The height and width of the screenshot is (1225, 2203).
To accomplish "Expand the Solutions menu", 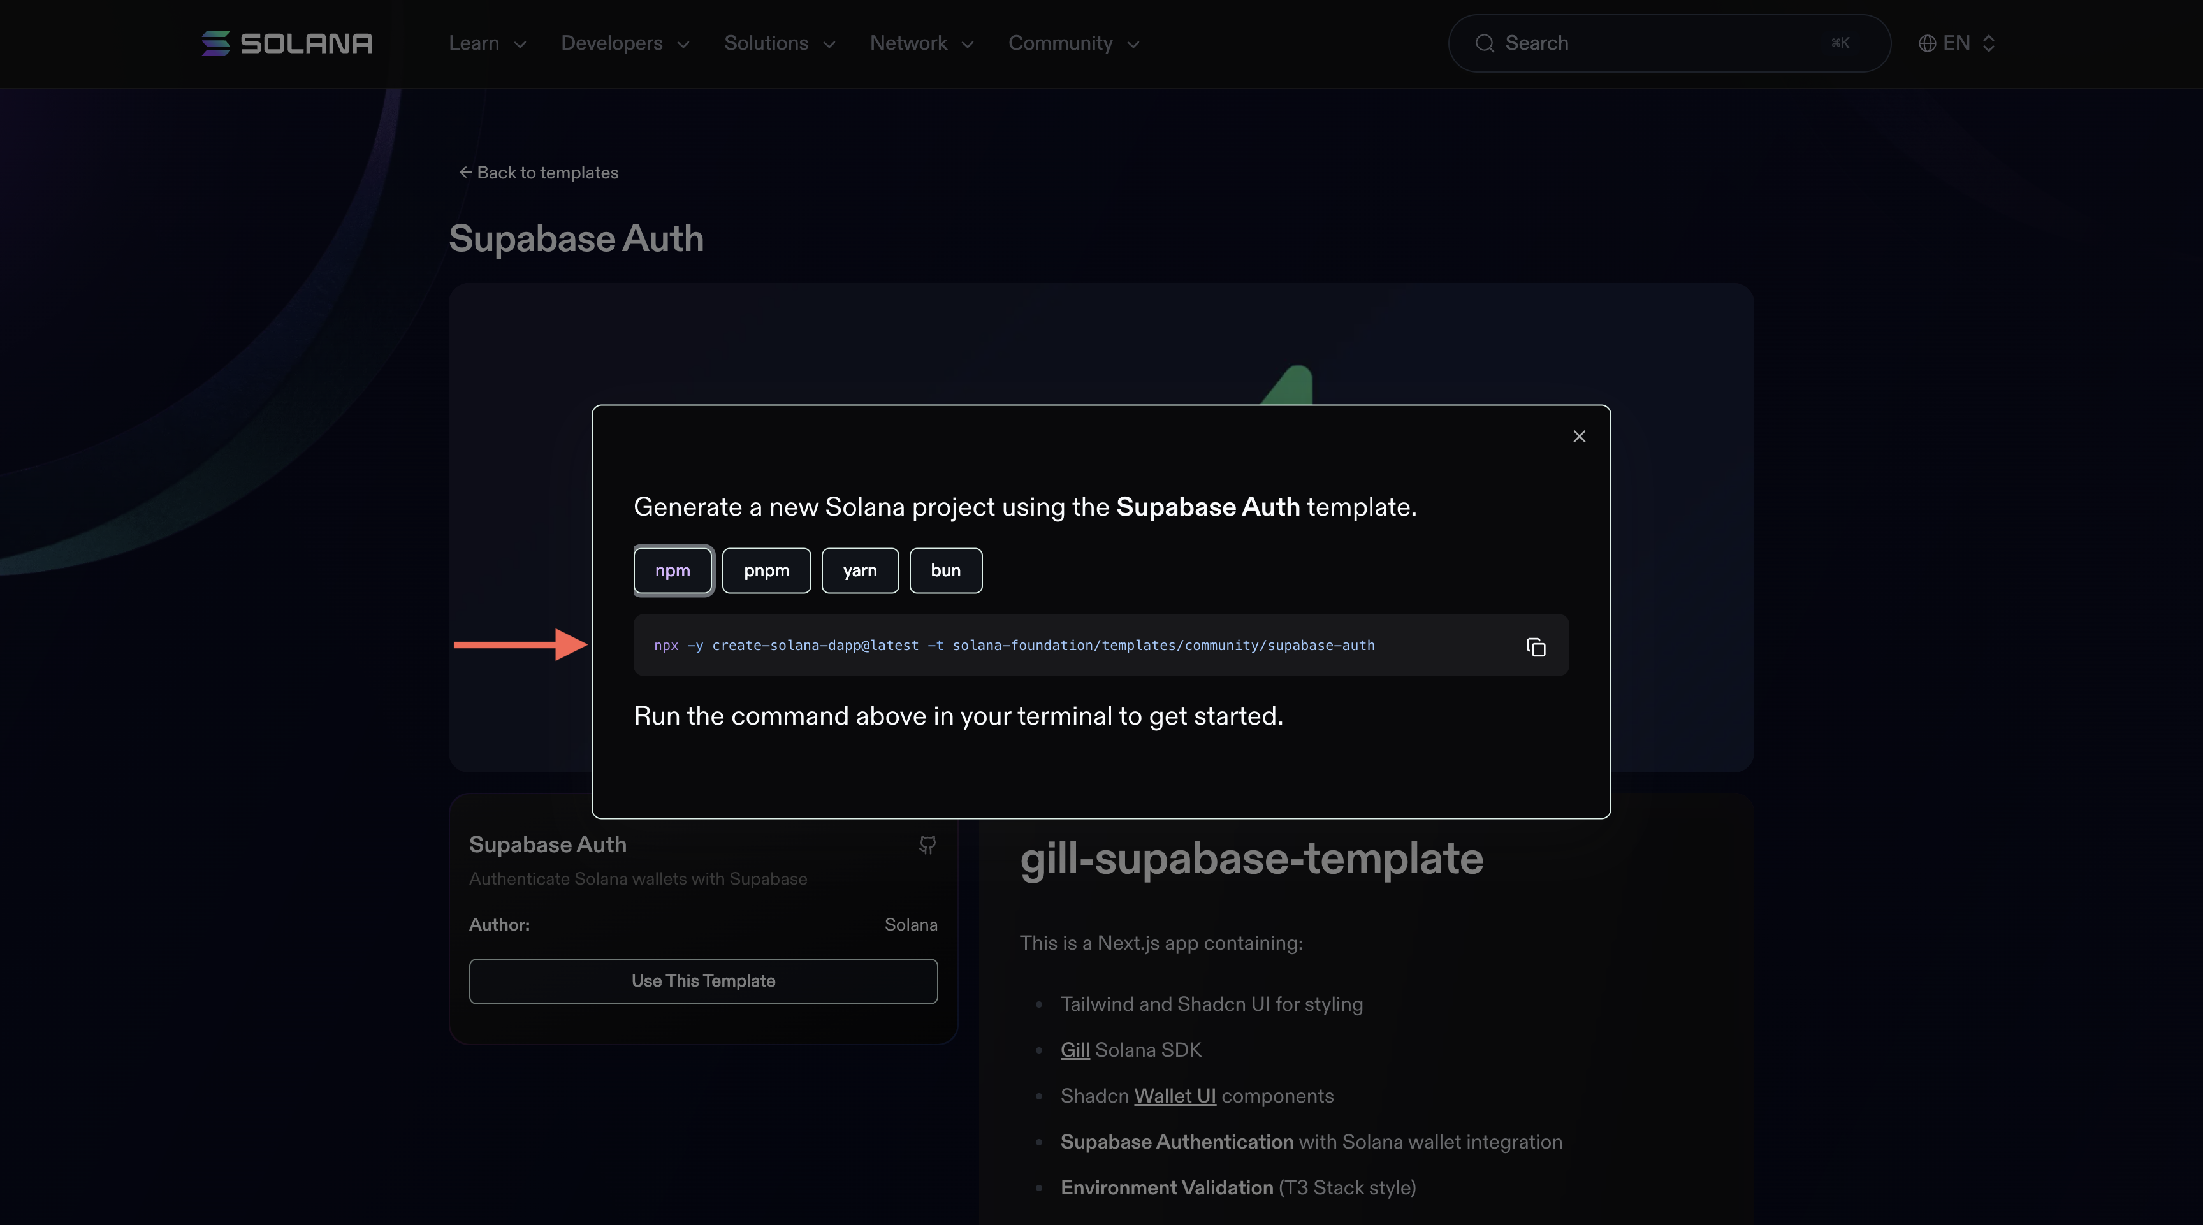I will click(779, 43).
